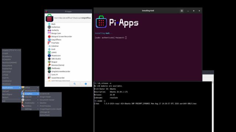Maximize the Installing Kodi window
This screenshot has height=132, width=236.
point(194,11)
